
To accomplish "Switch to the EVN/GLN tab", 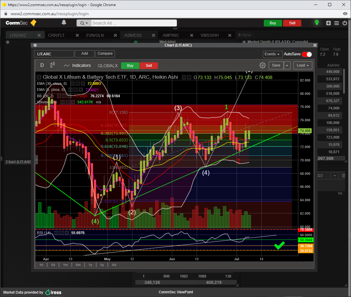I will pyautogui.click(x=95, y=35).
